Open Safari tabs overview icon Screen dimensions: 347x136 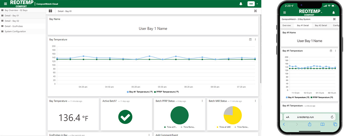click(x=335, y=124)
